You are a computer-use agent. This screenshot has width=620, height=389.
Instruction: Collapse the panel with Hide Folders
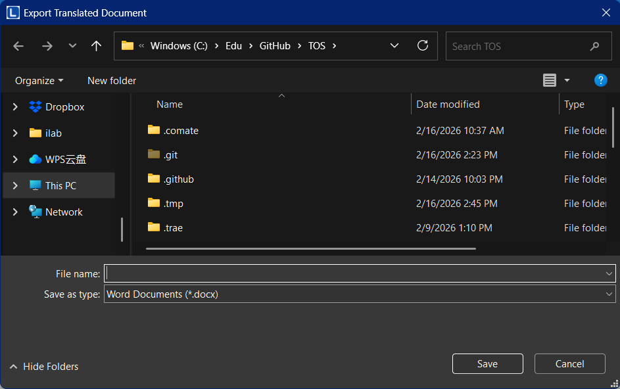(x=44, y=367)
